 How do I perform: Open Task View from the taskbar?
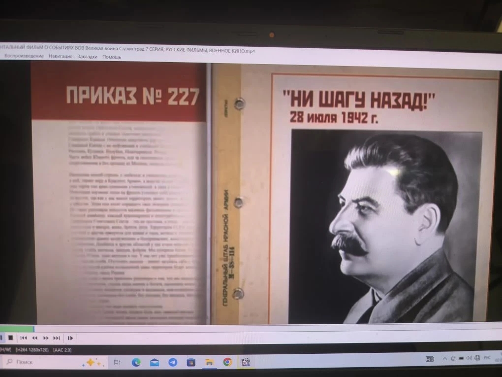click(x=117, y=362)
